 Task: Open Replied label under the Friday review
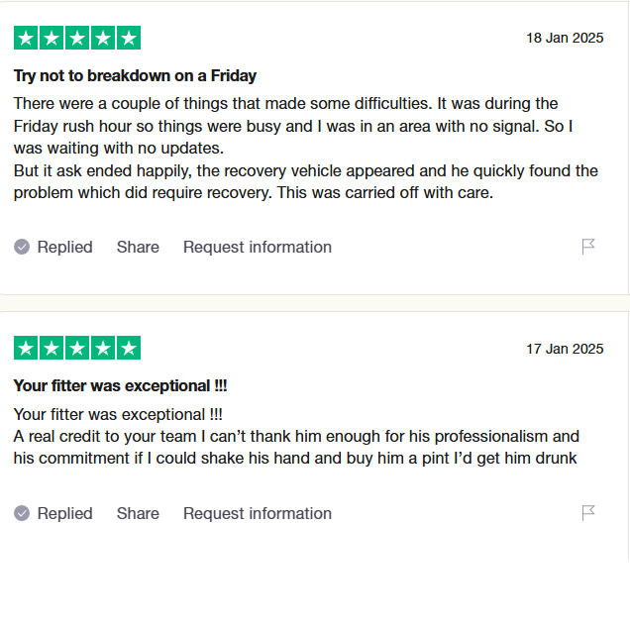(x=64, y=247)
